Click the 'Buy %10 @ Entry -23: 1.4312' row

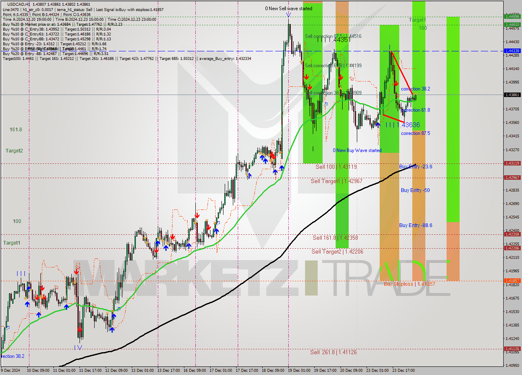pos(55,44)
